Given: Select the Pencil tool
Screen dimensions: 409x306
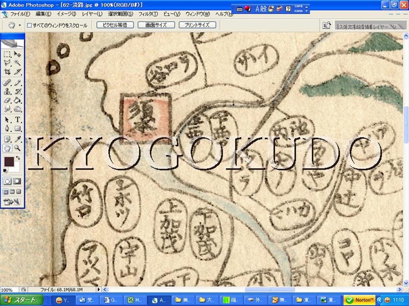Looking at the screenshot, I should [17, 83].
